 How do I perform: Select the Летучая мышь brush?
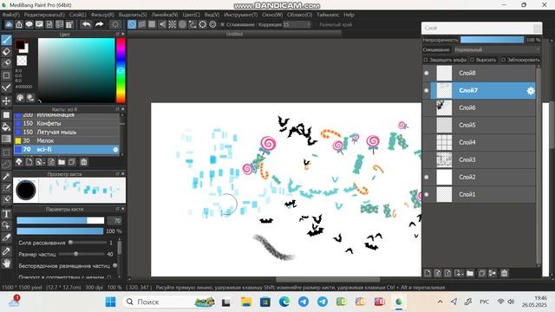[67, 133]
